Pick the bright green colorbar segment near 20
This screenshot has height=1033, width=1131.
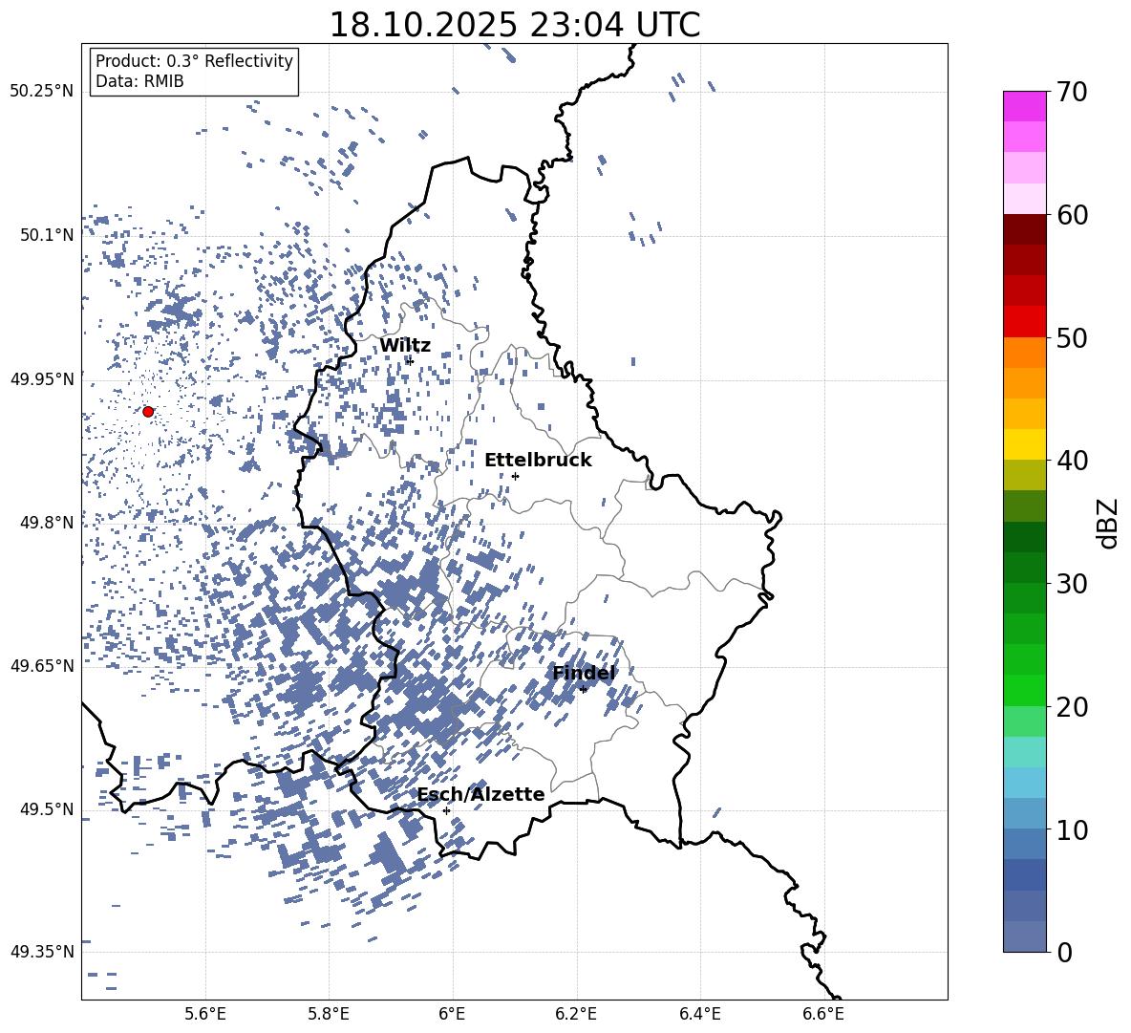pos(1024,691)
